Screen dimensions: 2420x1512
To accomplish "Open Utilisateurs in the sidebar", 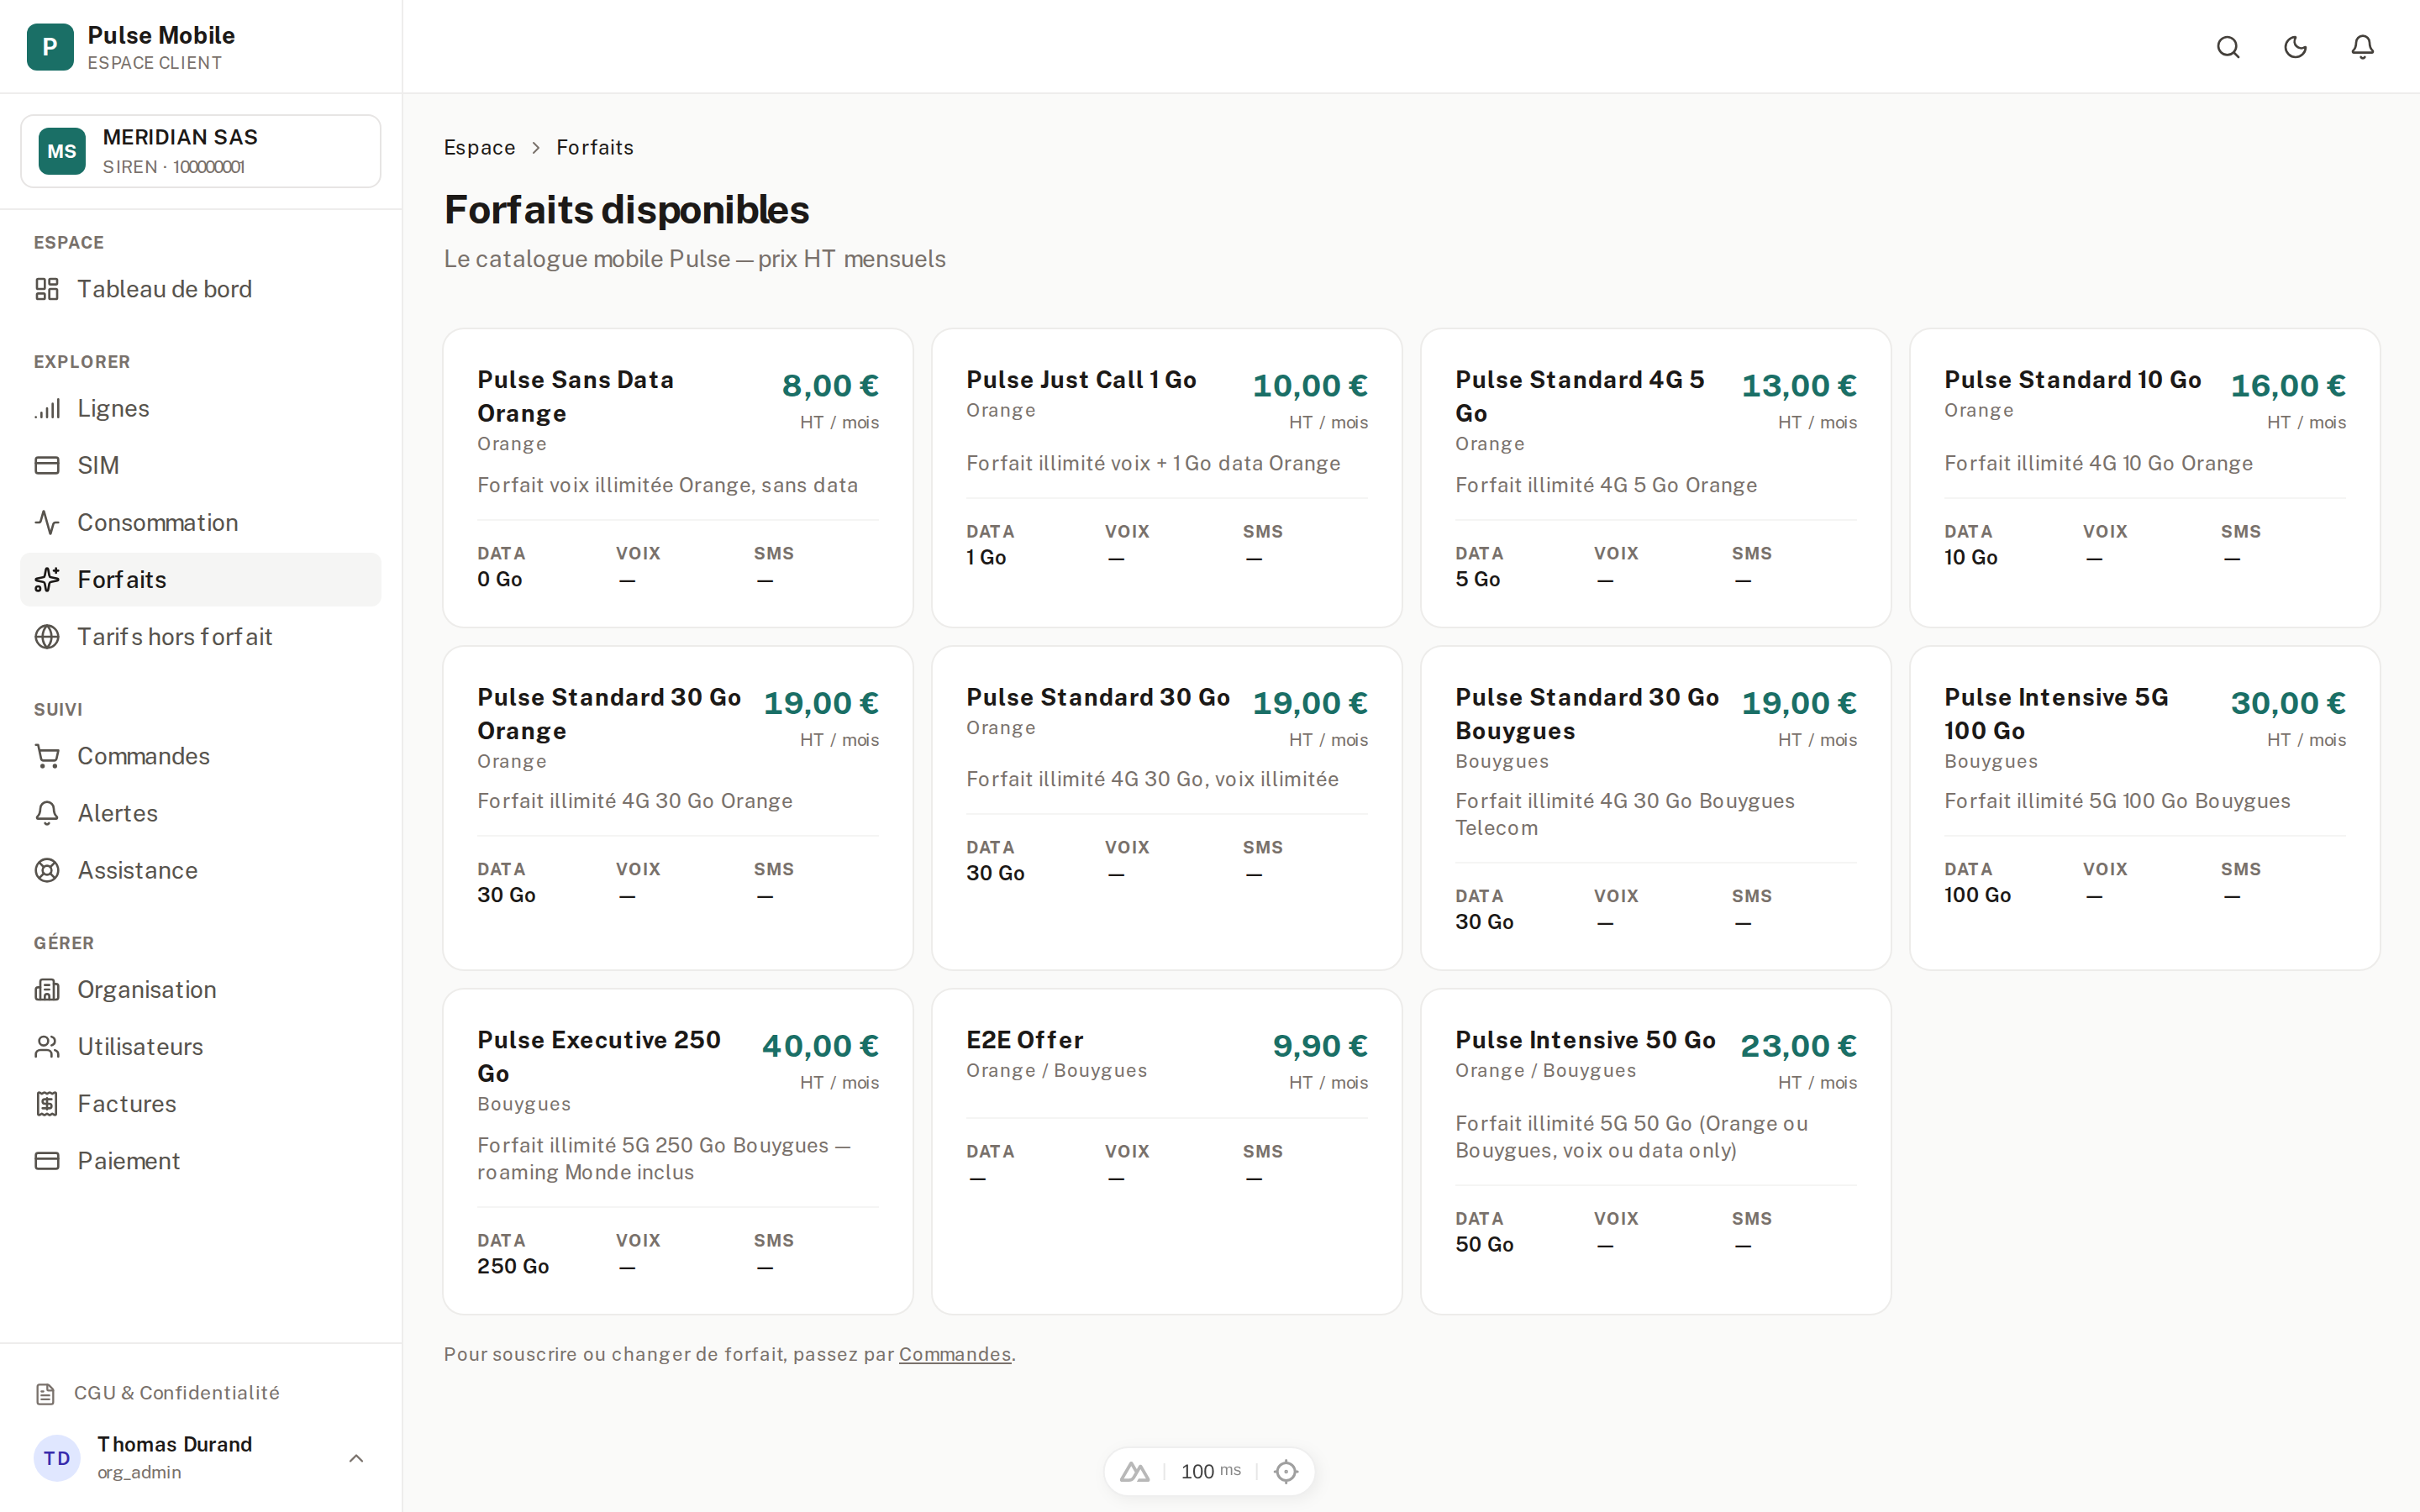I will coord(201,1046).
